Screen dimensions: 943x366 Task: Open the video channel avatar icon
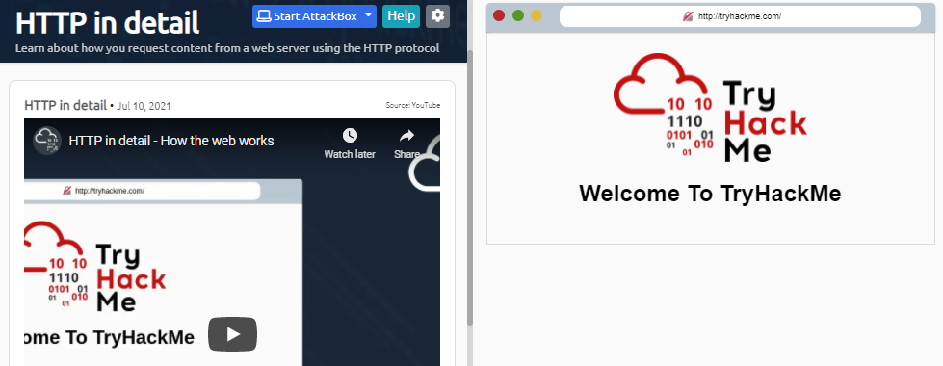tap(47, 141)
